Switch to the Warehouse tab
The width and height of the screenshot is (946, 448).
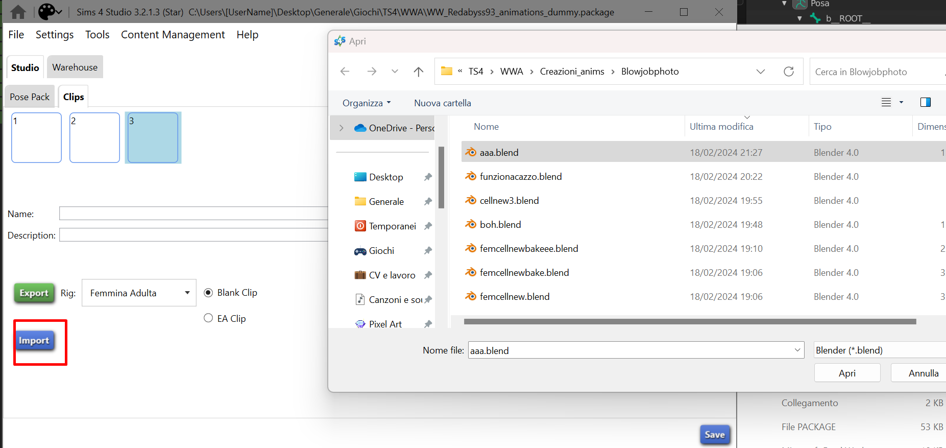click(x=75, y=67)
